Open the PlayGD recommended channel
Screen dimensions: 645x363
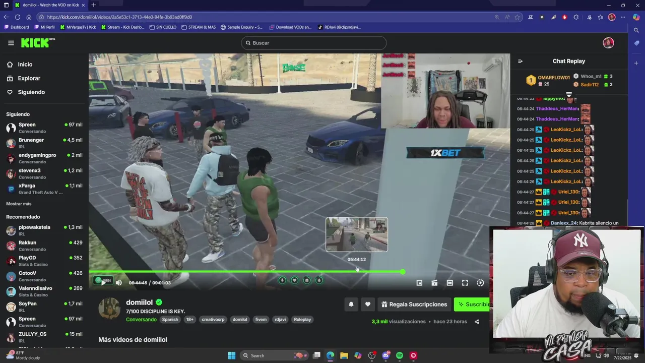(x=44, y=261)
